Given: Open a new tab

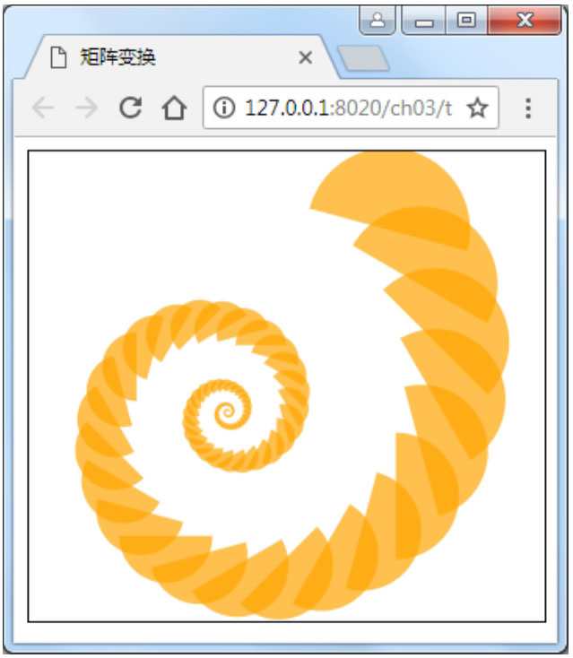Looking at the screenshot, I should coord(363,58).
